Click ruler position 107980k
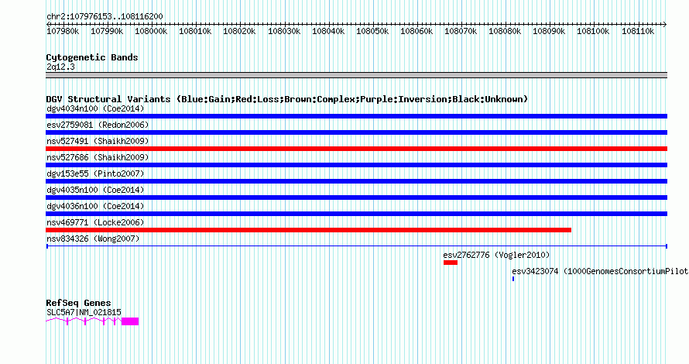This screenshot has height=364, width=689. click(x=63, y=32)
